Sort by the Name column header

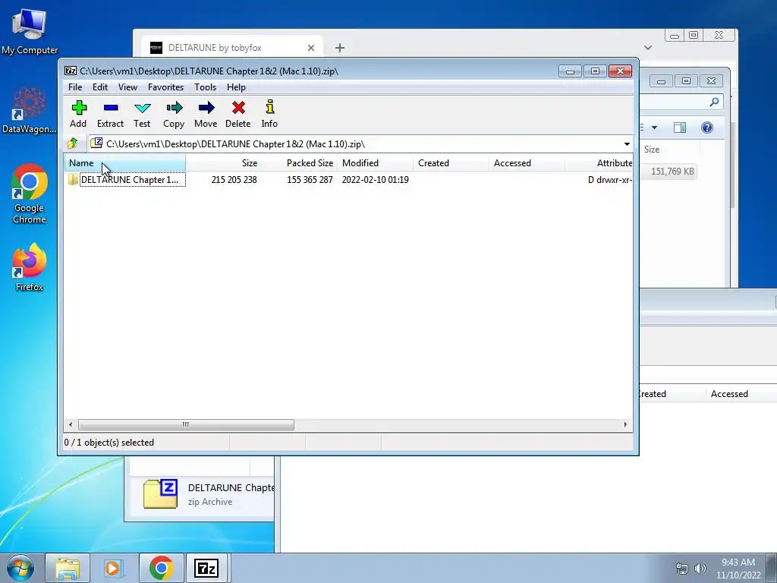tap(125, 163)
